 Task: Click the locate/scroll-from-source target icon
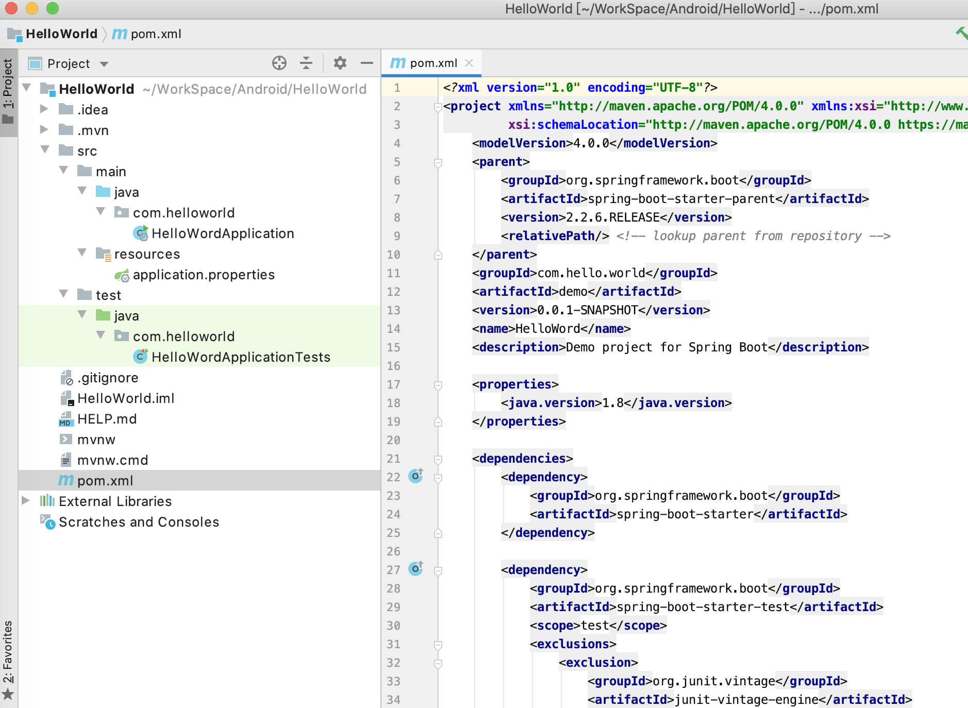pyautogui.click(x=279, y=63)
